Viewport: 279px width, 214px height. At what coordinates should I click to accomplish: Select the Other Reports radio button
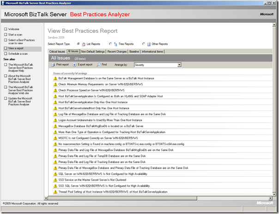pyautogui.click(x=143, y=44)
